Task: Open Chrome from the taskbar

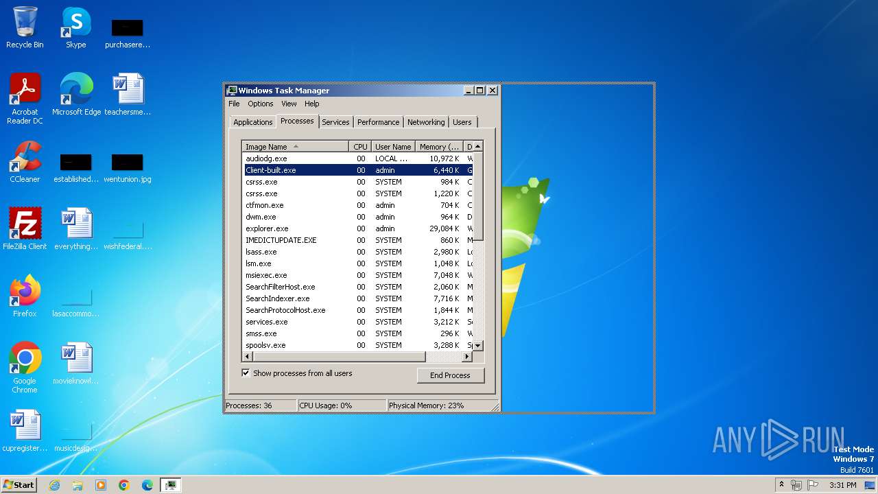Action: pos(124,485)
